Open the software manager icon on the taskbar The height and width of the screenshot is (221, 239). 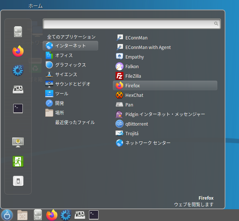[80, 215]
